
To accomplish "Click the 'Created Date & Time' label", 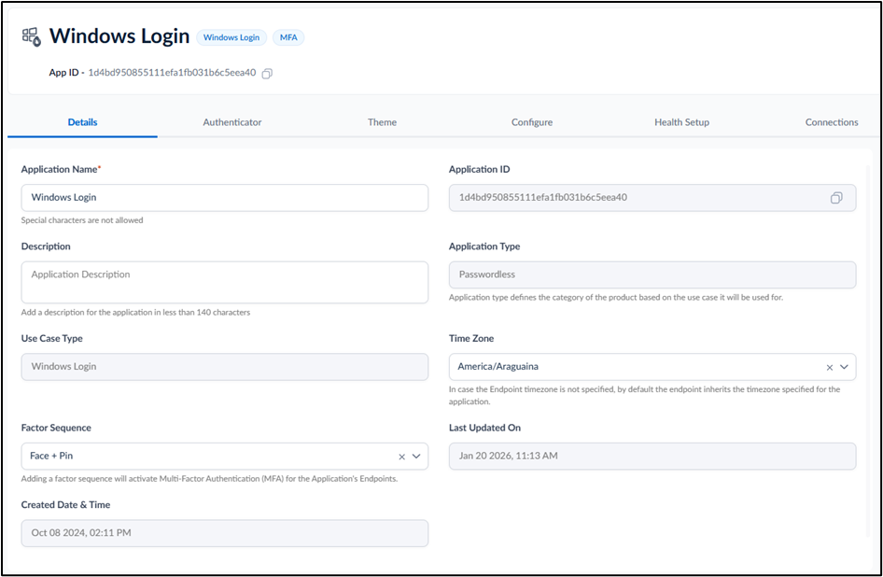I will [65, 505].
